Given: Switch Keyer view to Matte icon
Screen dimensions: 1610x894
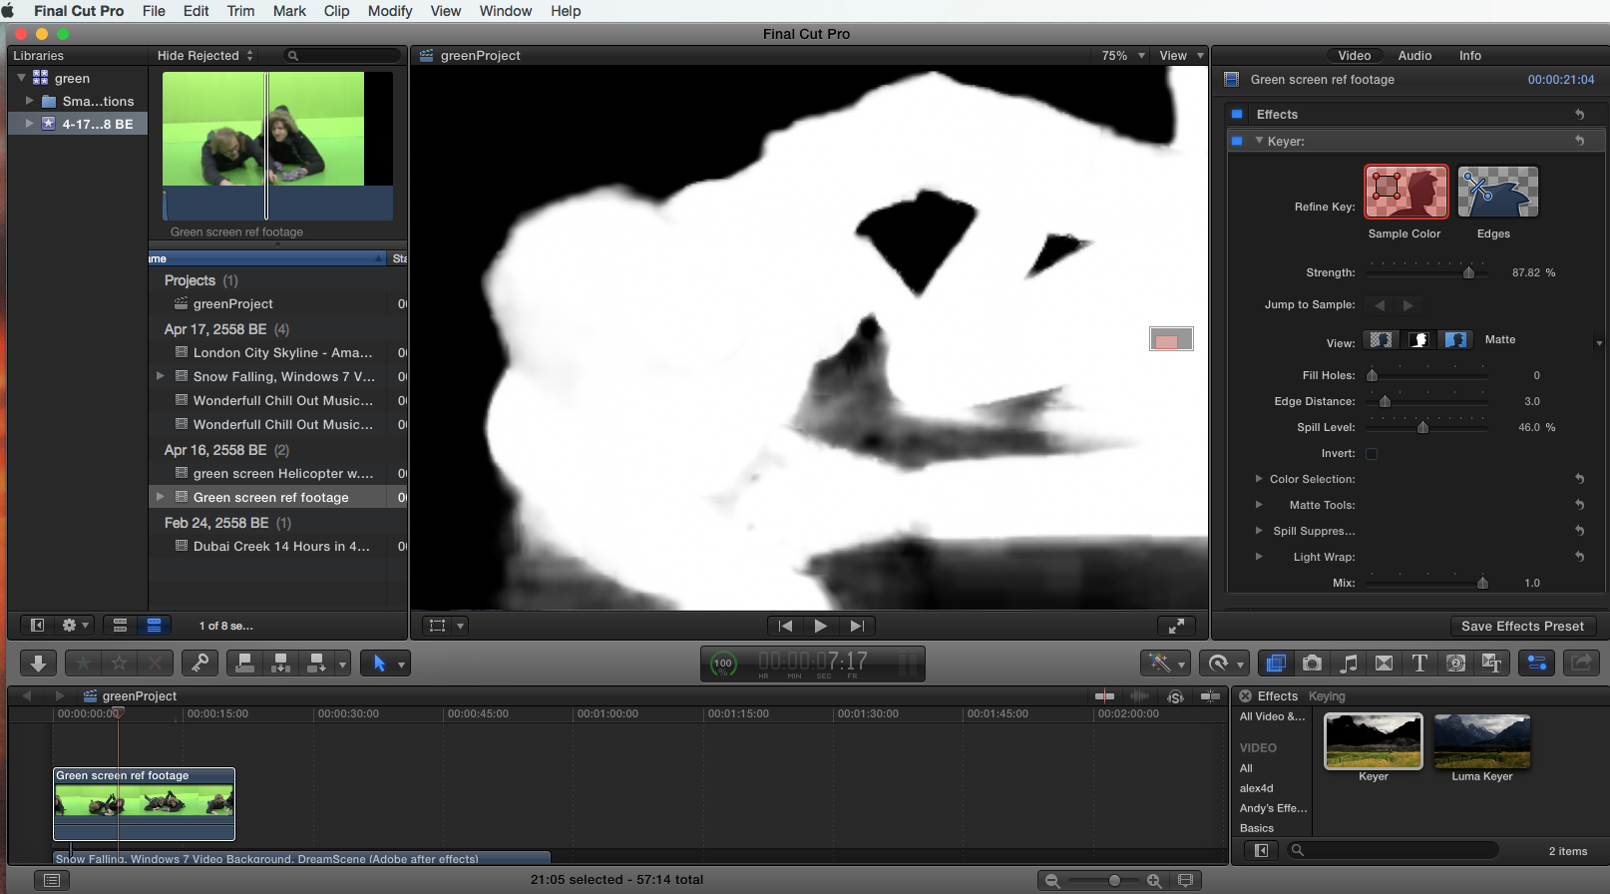Looking at the screenshot, I should coord(1418,340).
